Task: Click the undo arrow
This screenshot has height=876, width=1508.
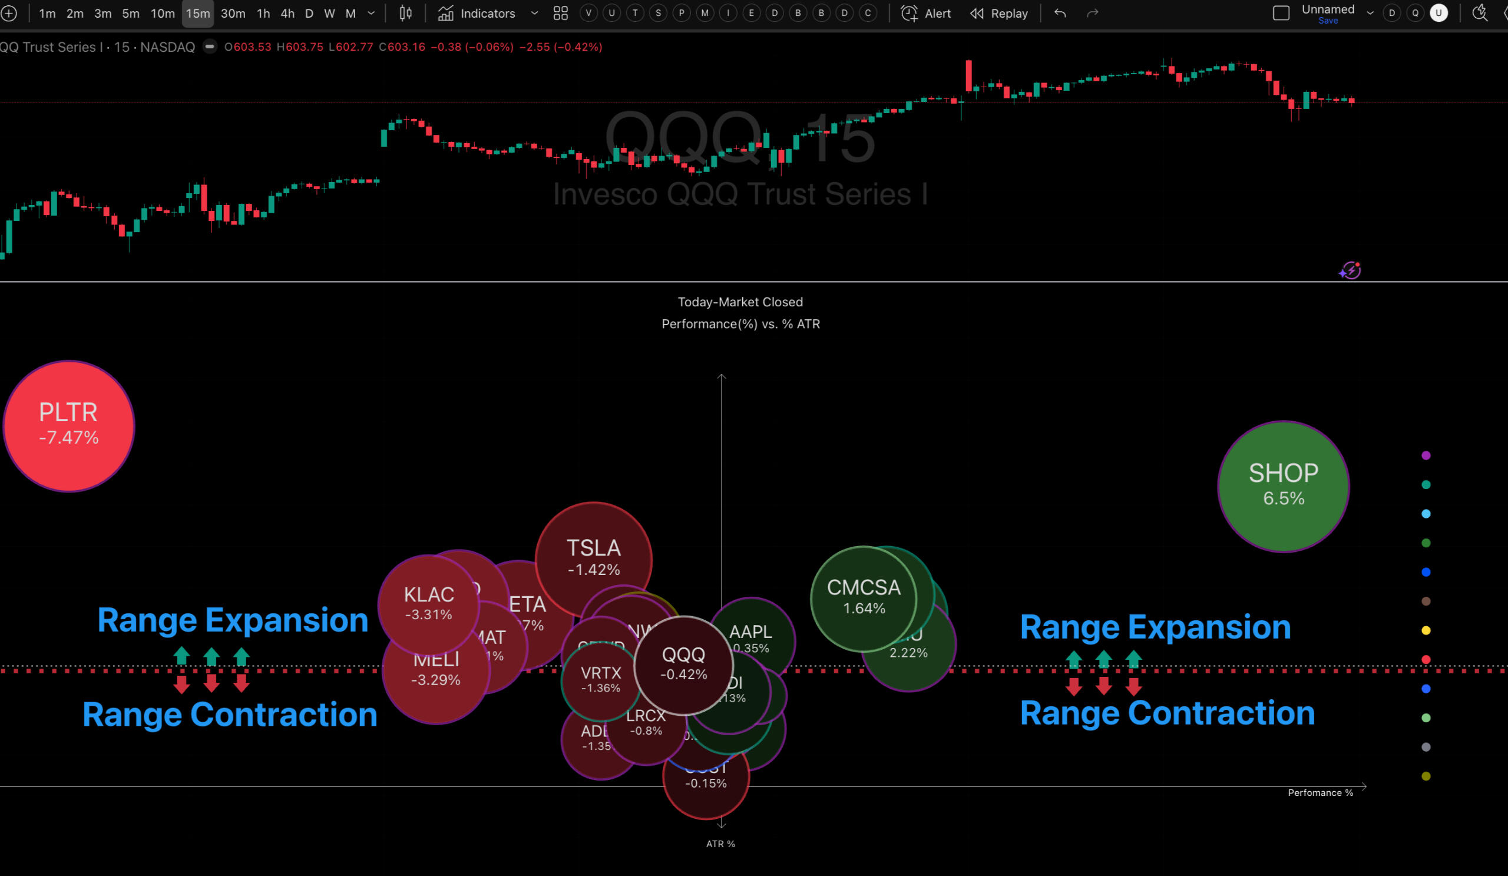Action: point(1060,13)
